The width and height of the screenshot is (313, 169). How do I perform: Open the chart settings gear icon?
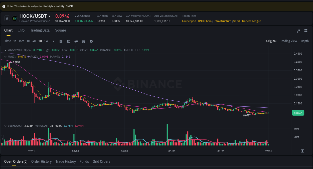(91, 41)
